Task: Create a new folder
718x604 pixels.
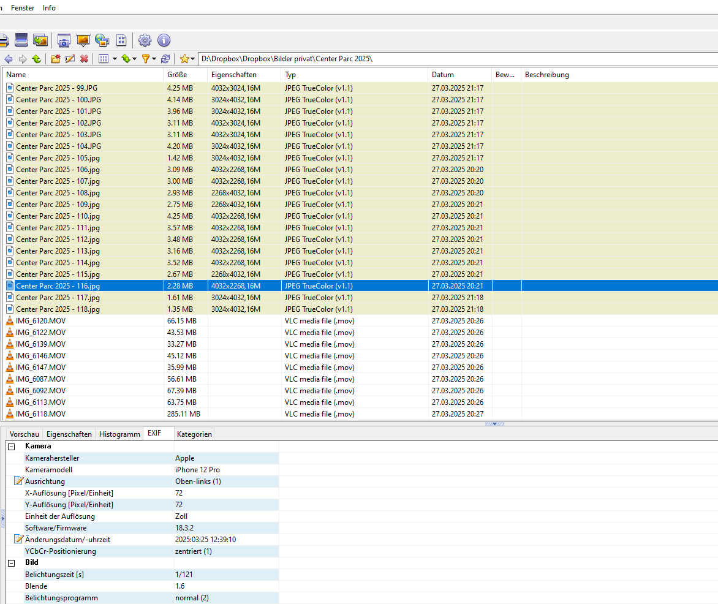Action: [55, 59]
